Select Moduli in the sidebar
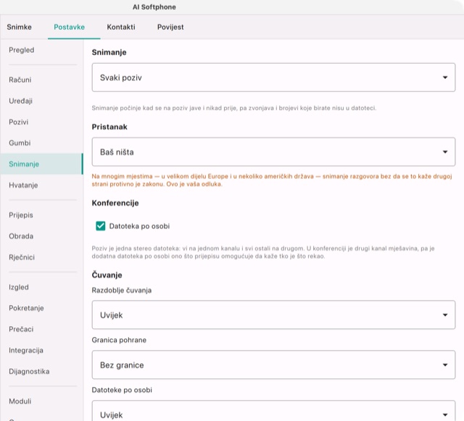 41,401
